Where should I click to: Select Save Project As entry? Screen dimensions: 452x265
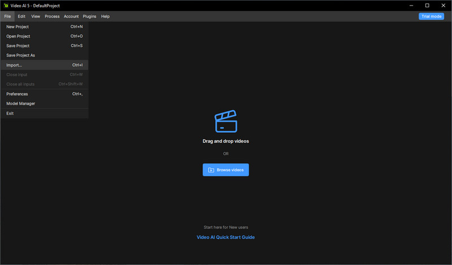pyautogui.click(x=45, y=55)
